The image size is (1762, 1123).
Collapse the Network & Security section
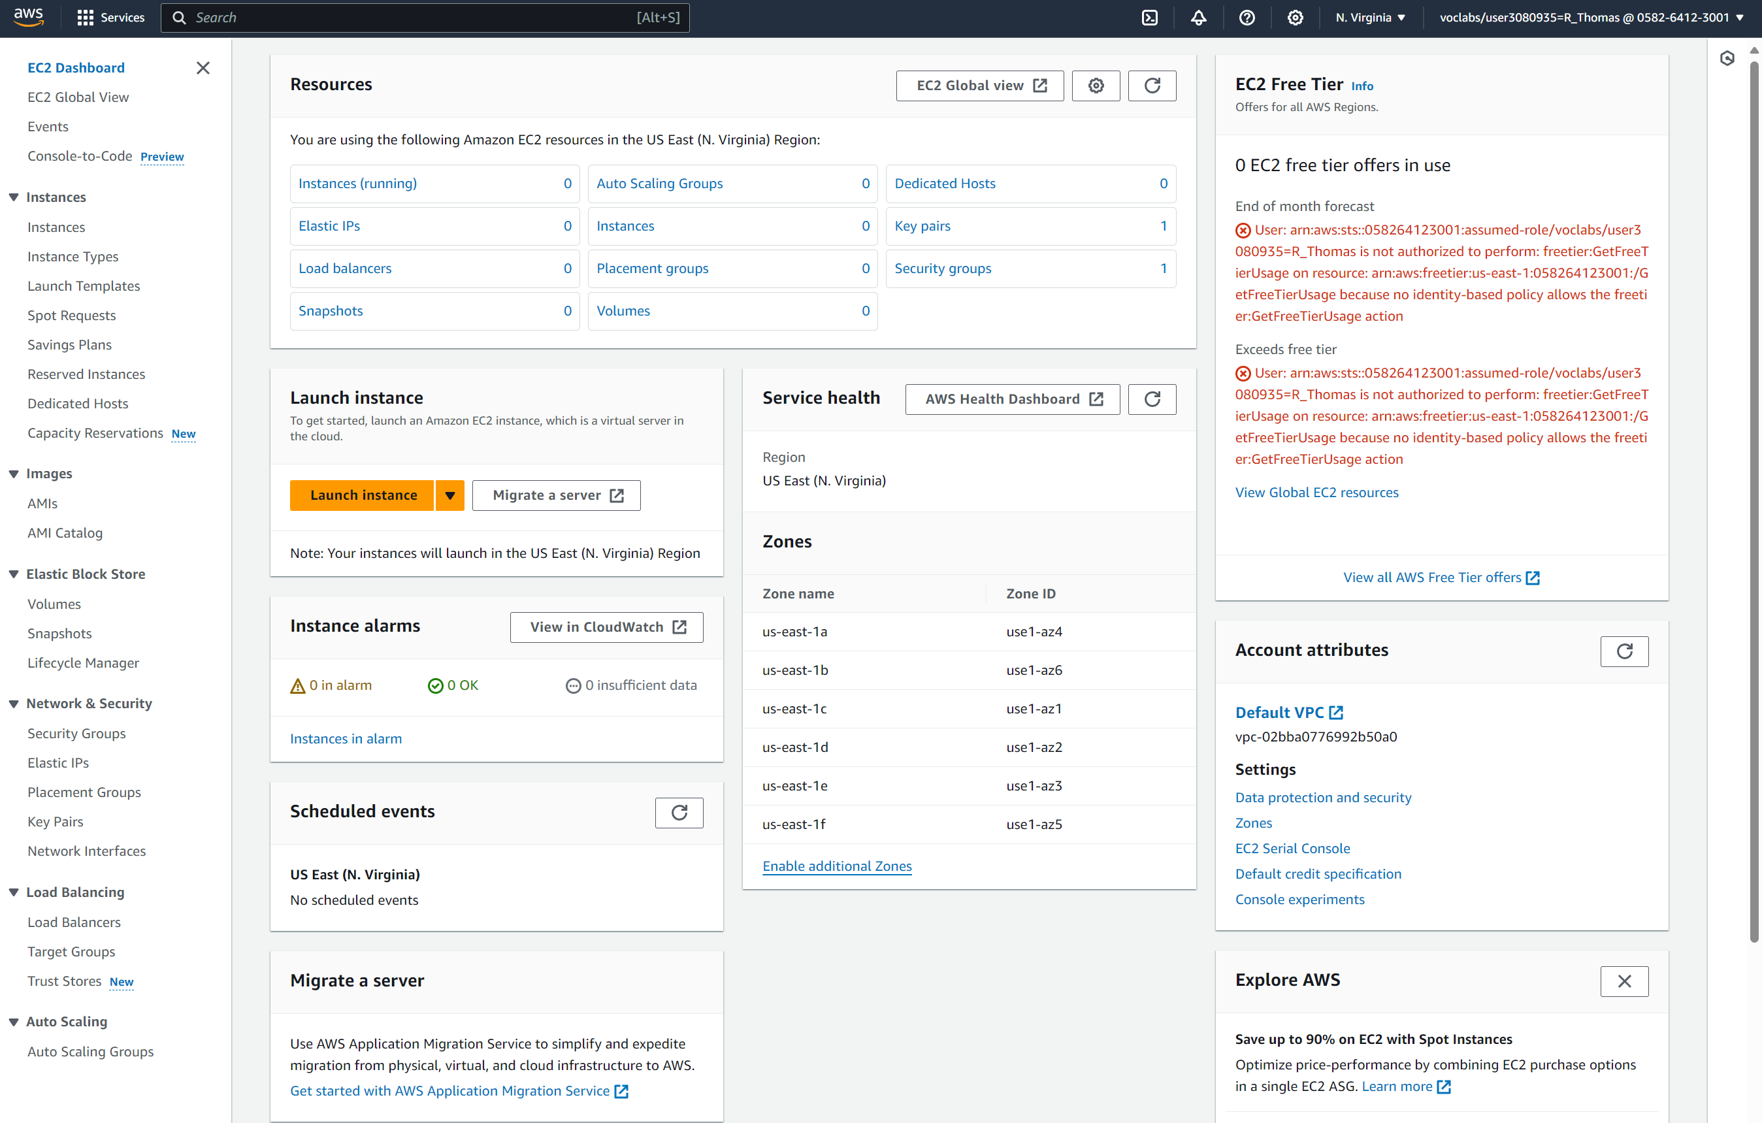pyautogui.click(x=13, y=703)
